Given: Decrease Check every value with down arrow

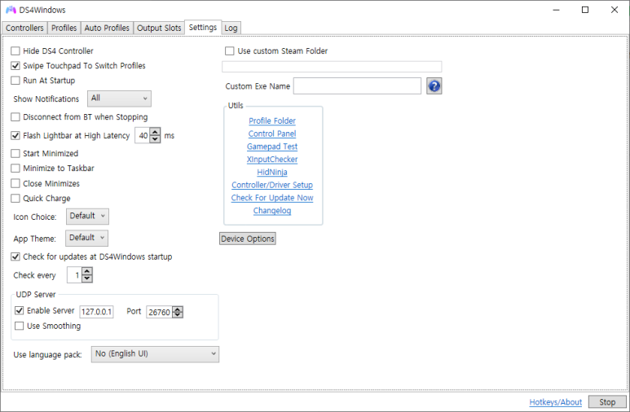Looking at the screenshot, I should [87, 278].
